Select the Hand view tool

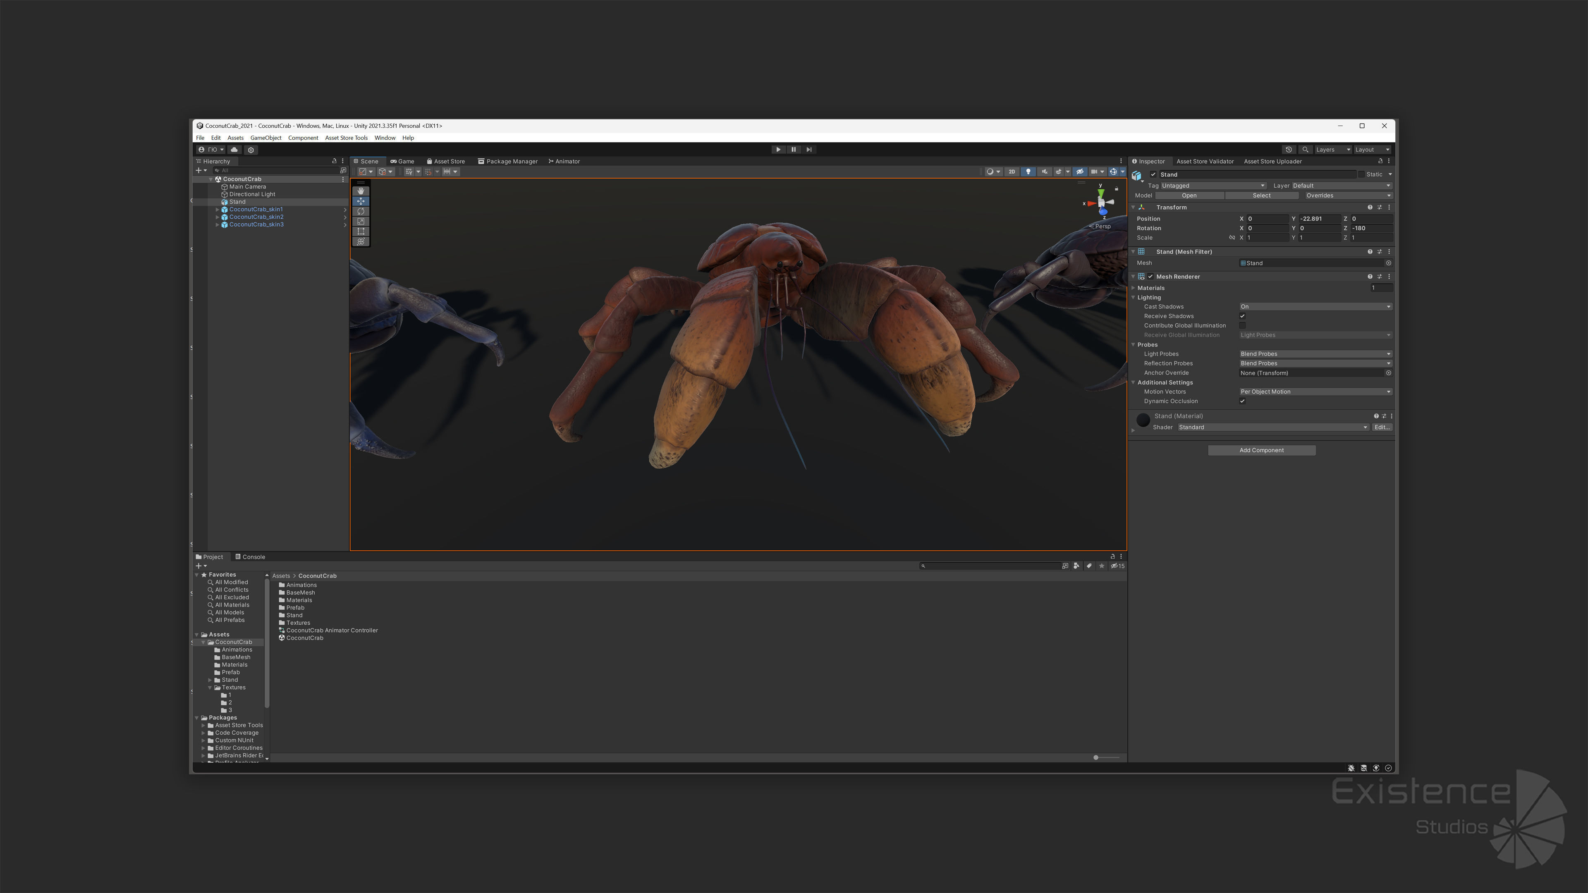(x=361, y=191)
